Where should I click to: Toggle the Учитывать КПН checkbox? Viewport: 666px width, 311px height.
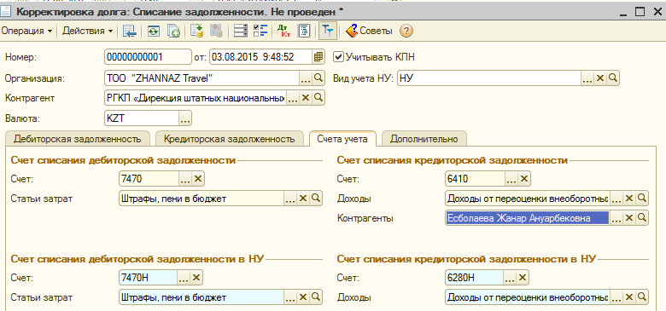(x=338, y=56)
